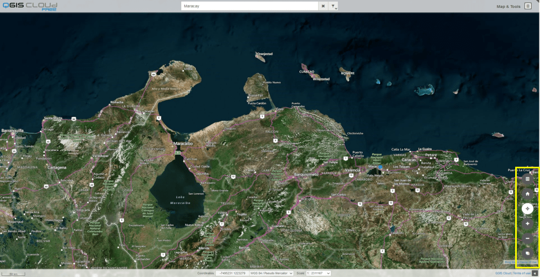
Task: Open the Map & Tools menu
Action: pyautogui.click(x=508, y=7)
